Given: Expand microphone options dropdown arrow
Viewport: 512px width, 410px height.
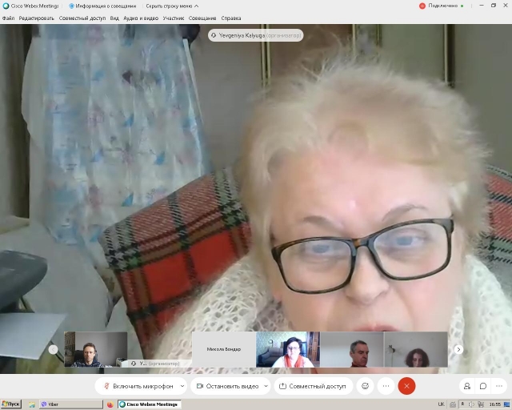Looking at the screenshot, I should 182,386.
